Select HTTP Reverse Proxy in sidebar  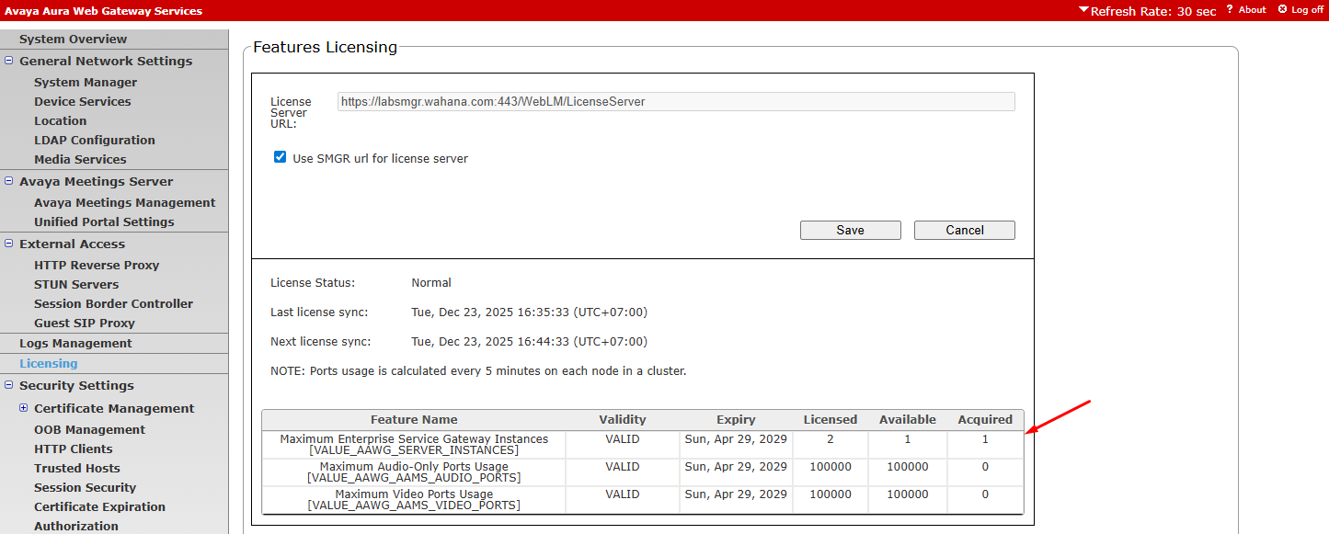(x=97, y=265)
